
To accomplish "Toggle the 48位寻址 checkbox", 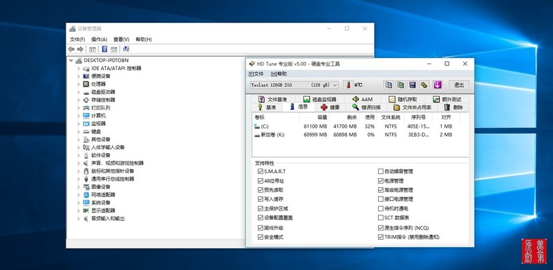I will (261, 181).
